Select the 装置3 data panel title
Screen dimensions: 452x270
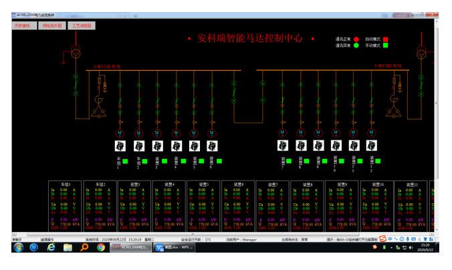(x=134, y=184)
